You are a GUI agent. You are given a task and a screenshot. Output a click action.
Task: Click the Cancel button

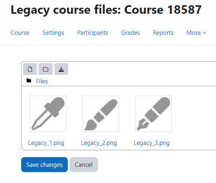coord(84,165)
